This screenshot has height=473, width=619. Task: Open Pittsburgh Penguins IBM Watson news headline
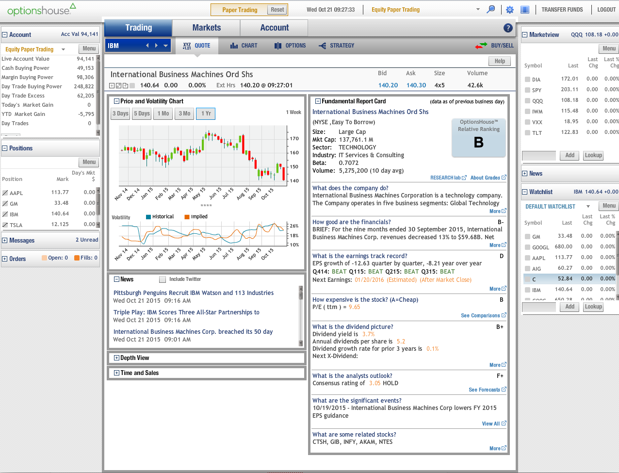[194, 293]
